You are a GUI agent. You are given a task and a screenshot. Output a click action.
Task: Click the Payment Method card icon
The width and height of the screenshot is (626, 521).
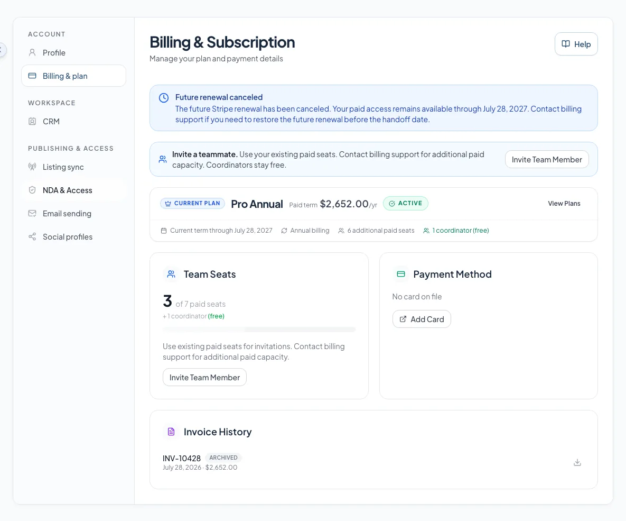401,275
